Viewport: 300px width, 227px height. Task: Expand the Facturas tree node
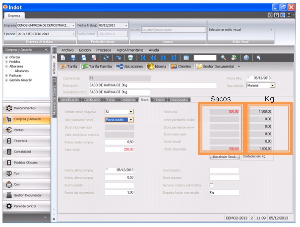point(6,75)
